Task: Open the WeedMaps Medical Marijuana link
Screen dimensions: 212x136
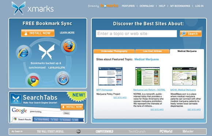Action: [183, 90]
